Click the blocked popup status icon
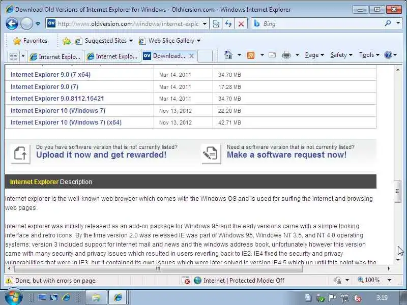Screen dimensions: 407x305 click(186, 281)
